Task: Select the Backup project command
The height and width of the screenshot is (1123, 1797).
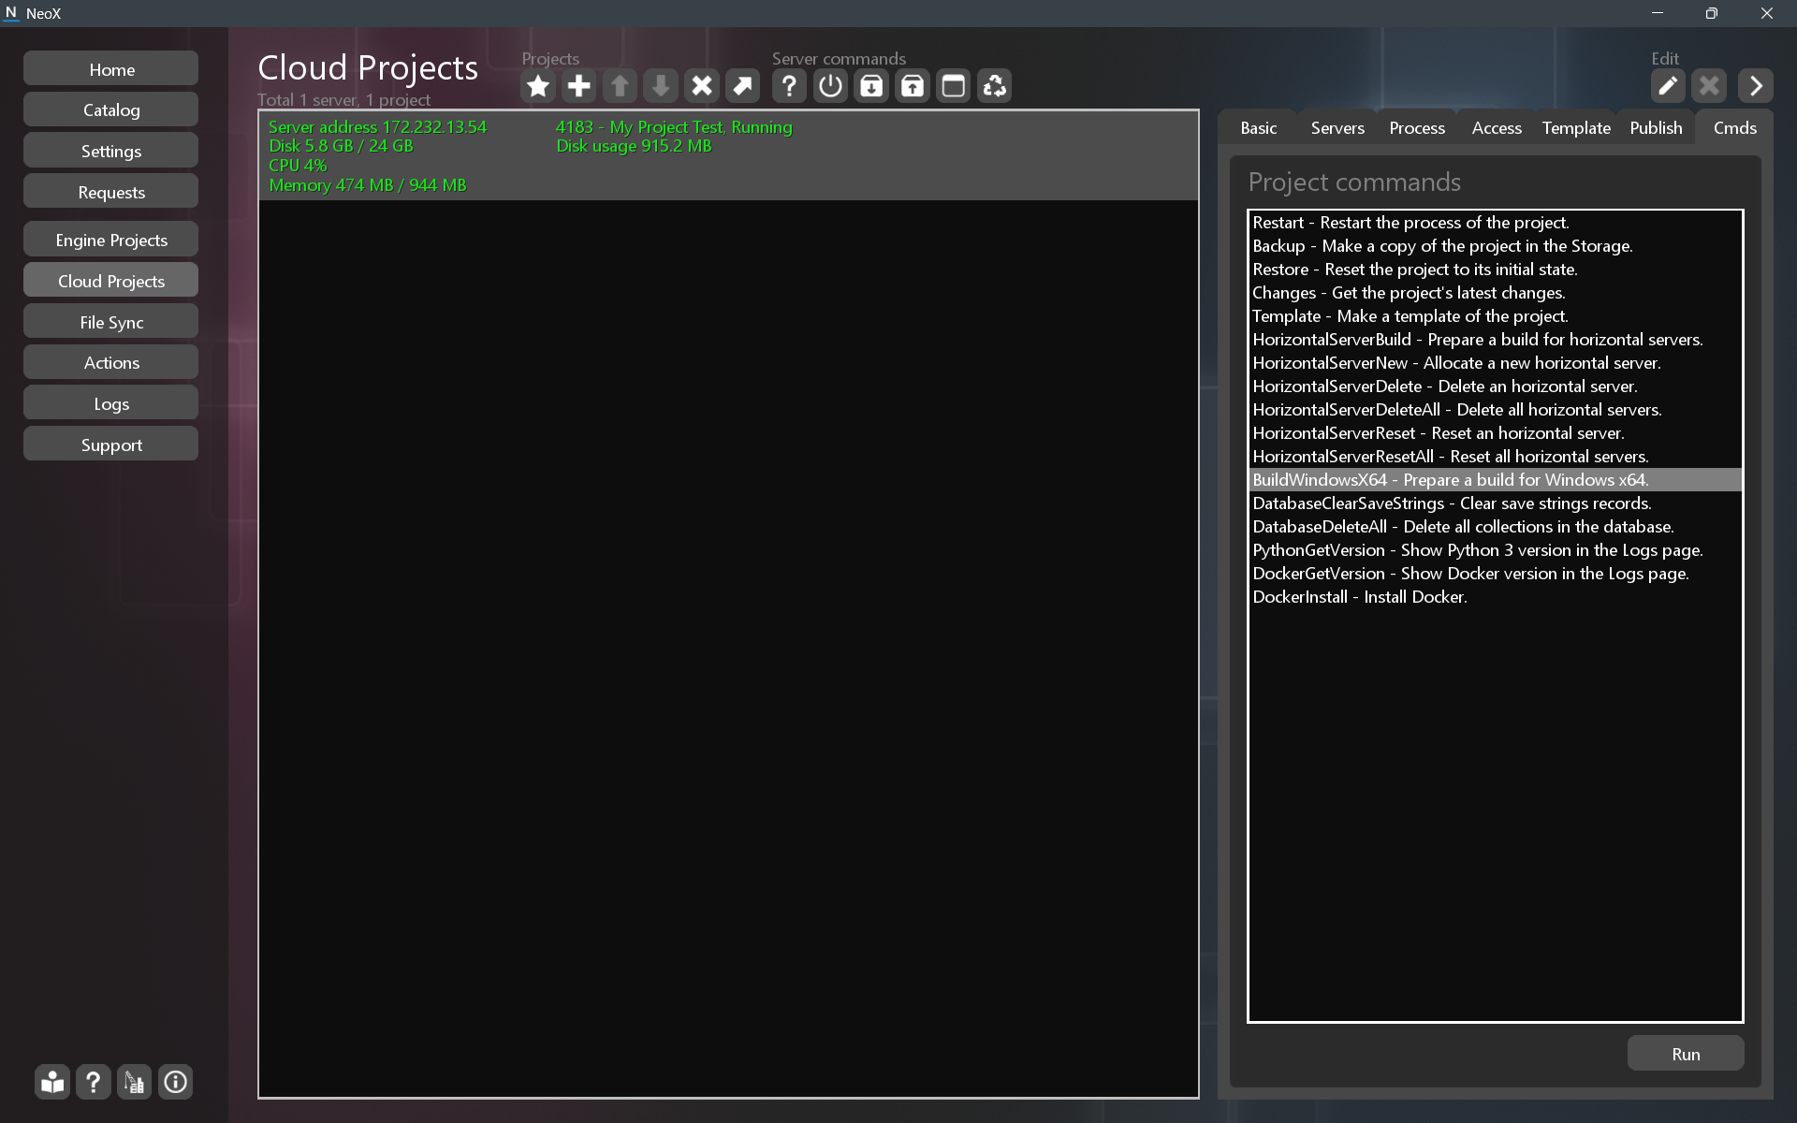Action: tap(1441, 246)
